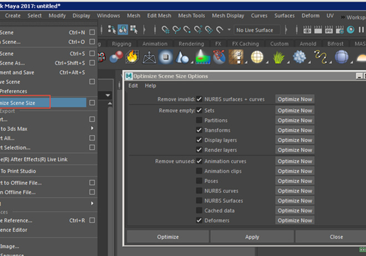Switch to the FX Caching shelf tab
Viewport: 366px width, 256px height.
[x=245, y=44]
